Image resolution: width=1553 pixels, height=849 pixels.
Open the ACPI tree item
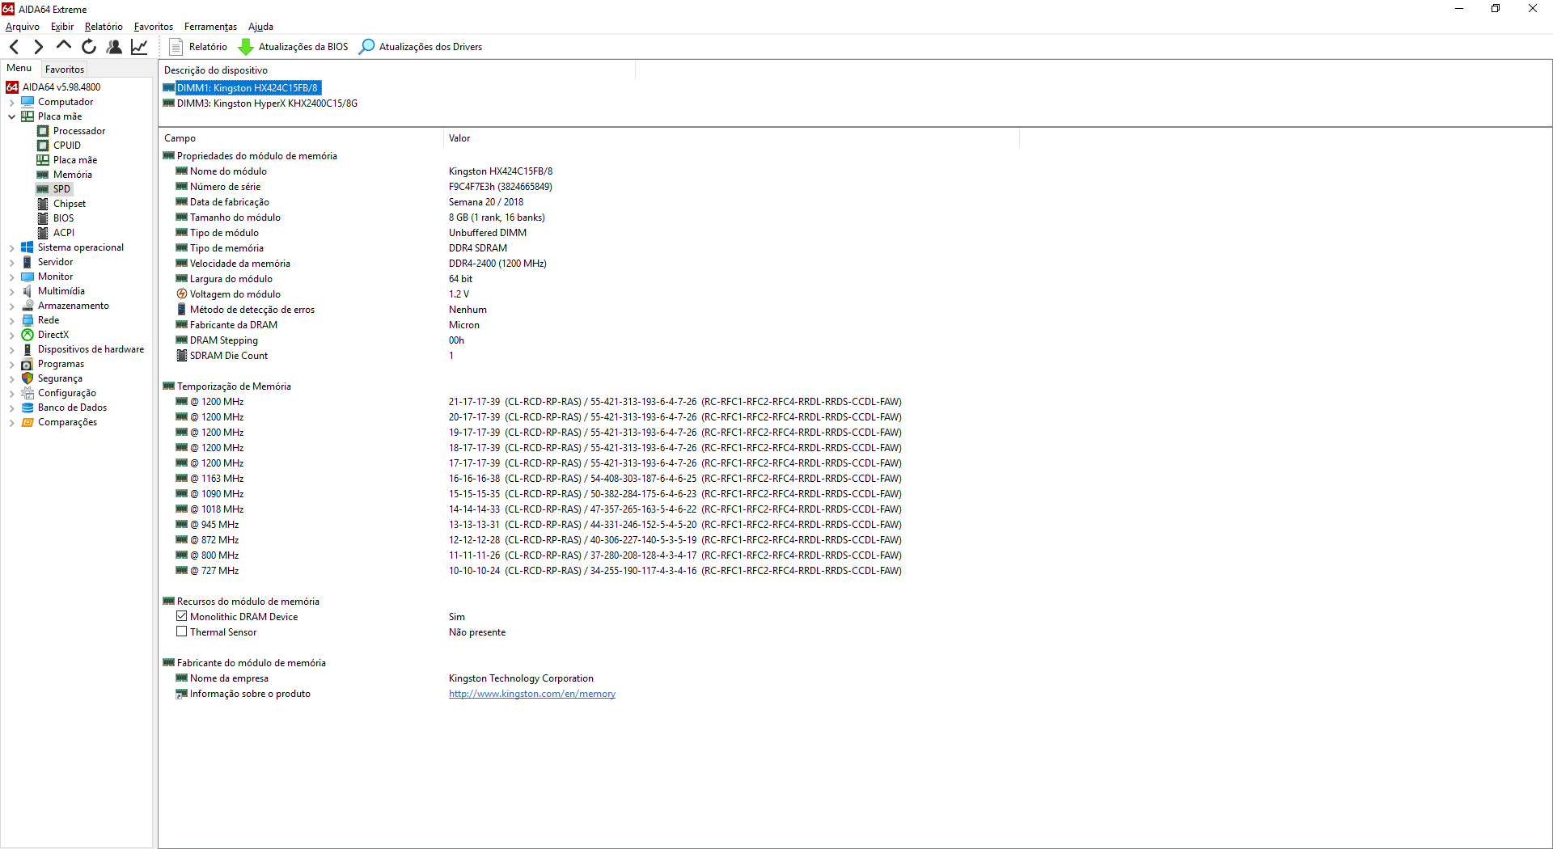coord(64,233)
